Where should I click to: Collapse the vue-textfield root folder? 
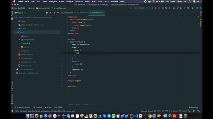click(15, 18)
